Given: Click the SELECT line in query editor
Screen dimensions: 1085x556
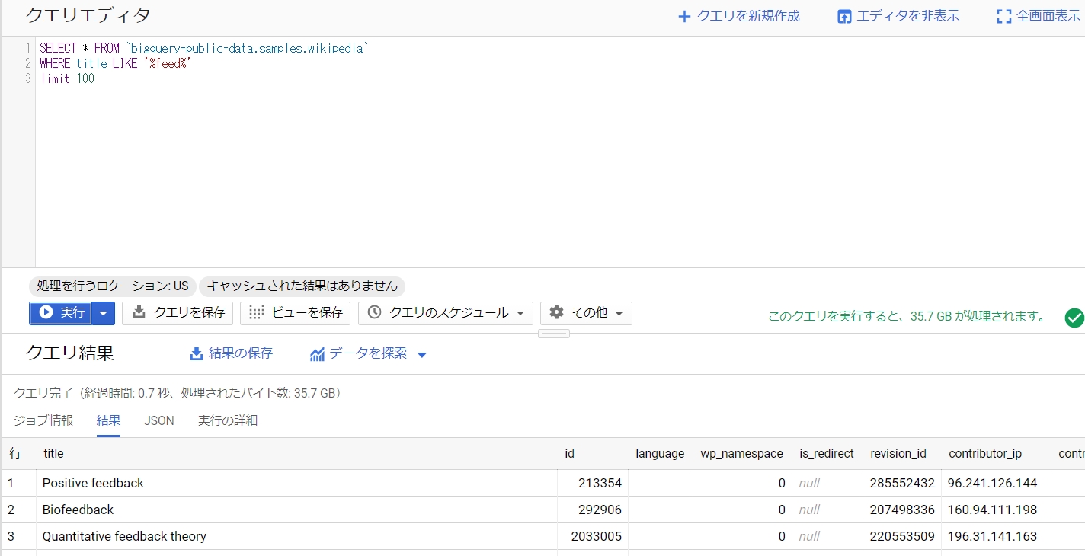Looking at the screenshot, I should pos(204,48).
